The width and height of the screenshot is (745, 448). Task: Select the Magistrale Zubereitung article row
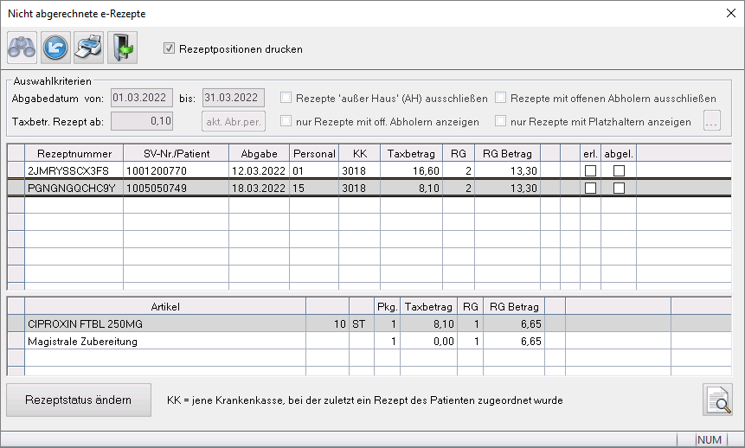164,342
